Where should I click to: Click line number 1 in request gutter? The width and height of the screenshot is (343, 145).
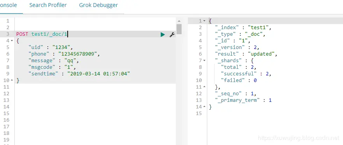click(x=8, y=21)
